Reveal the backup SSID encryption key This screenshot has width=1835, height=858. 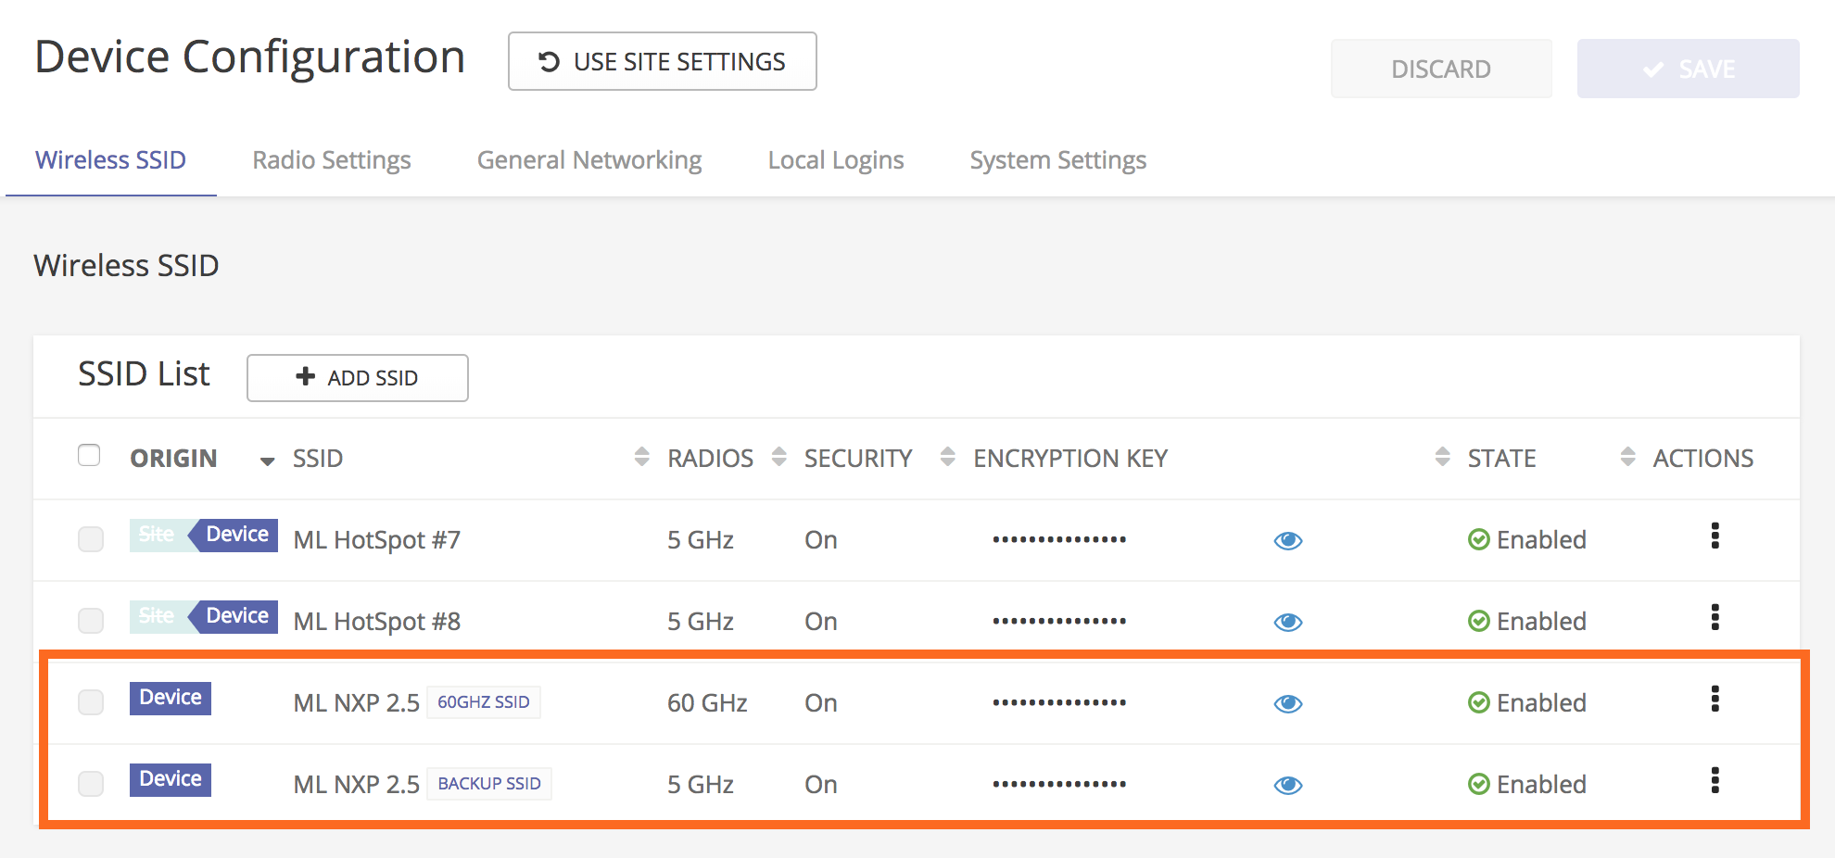(1287, 785)
